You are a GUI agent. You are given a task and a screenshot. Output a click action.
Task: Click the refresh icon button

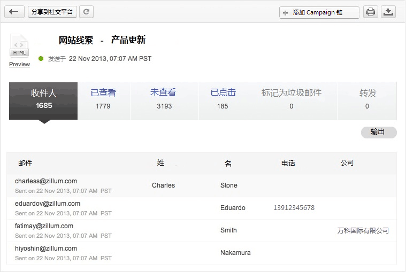point(86,12)
